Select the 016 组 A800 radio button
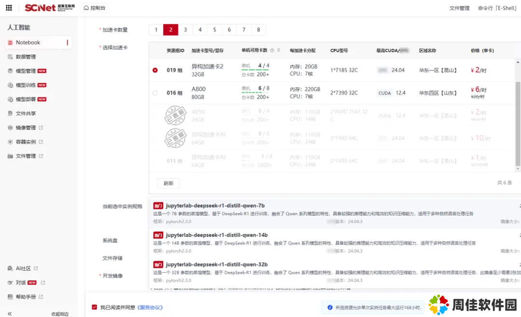521x317 pixels. tap(155, 93)
